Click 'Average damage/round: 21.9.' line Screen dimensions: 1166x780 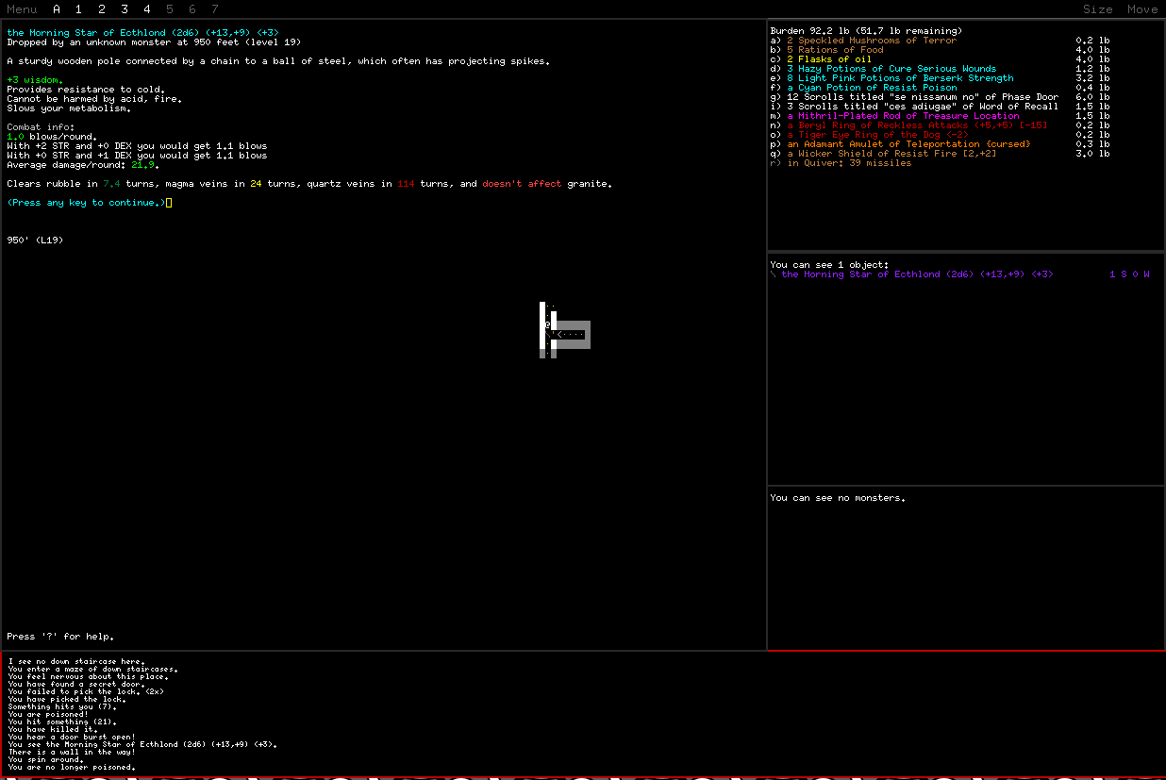[83, 165]
